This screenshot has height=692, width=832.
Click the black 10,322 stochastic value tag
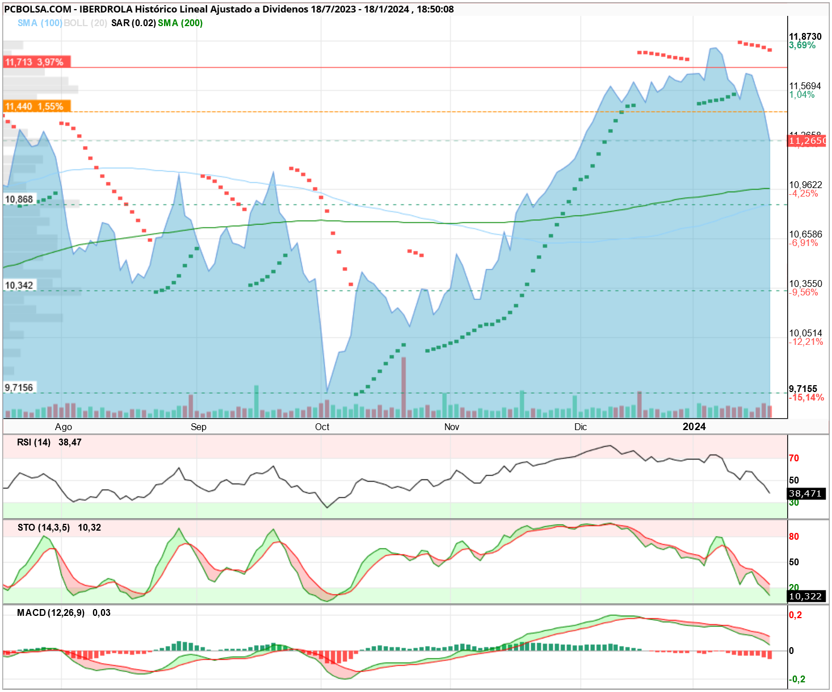click(x=806, y=596)
